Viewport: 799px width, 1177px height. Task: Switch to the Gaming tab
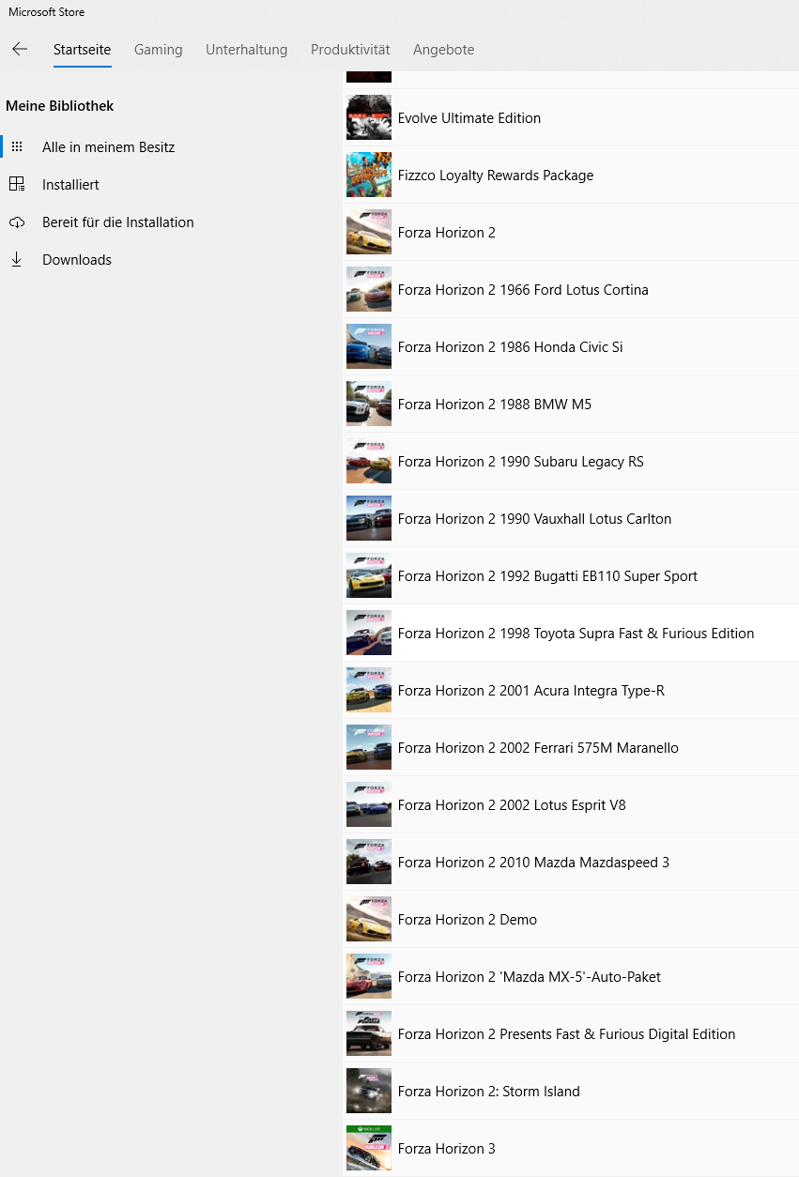pos(159,50)
